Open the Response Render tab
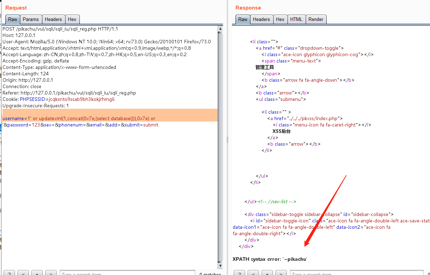Viewport: 430px width, 275px height. pos(316,20)
